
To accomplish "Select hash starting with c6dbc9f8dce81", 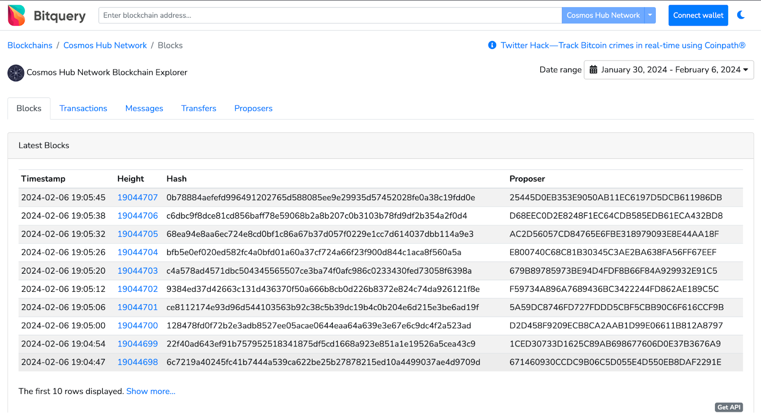I will (x=317, y=216).
